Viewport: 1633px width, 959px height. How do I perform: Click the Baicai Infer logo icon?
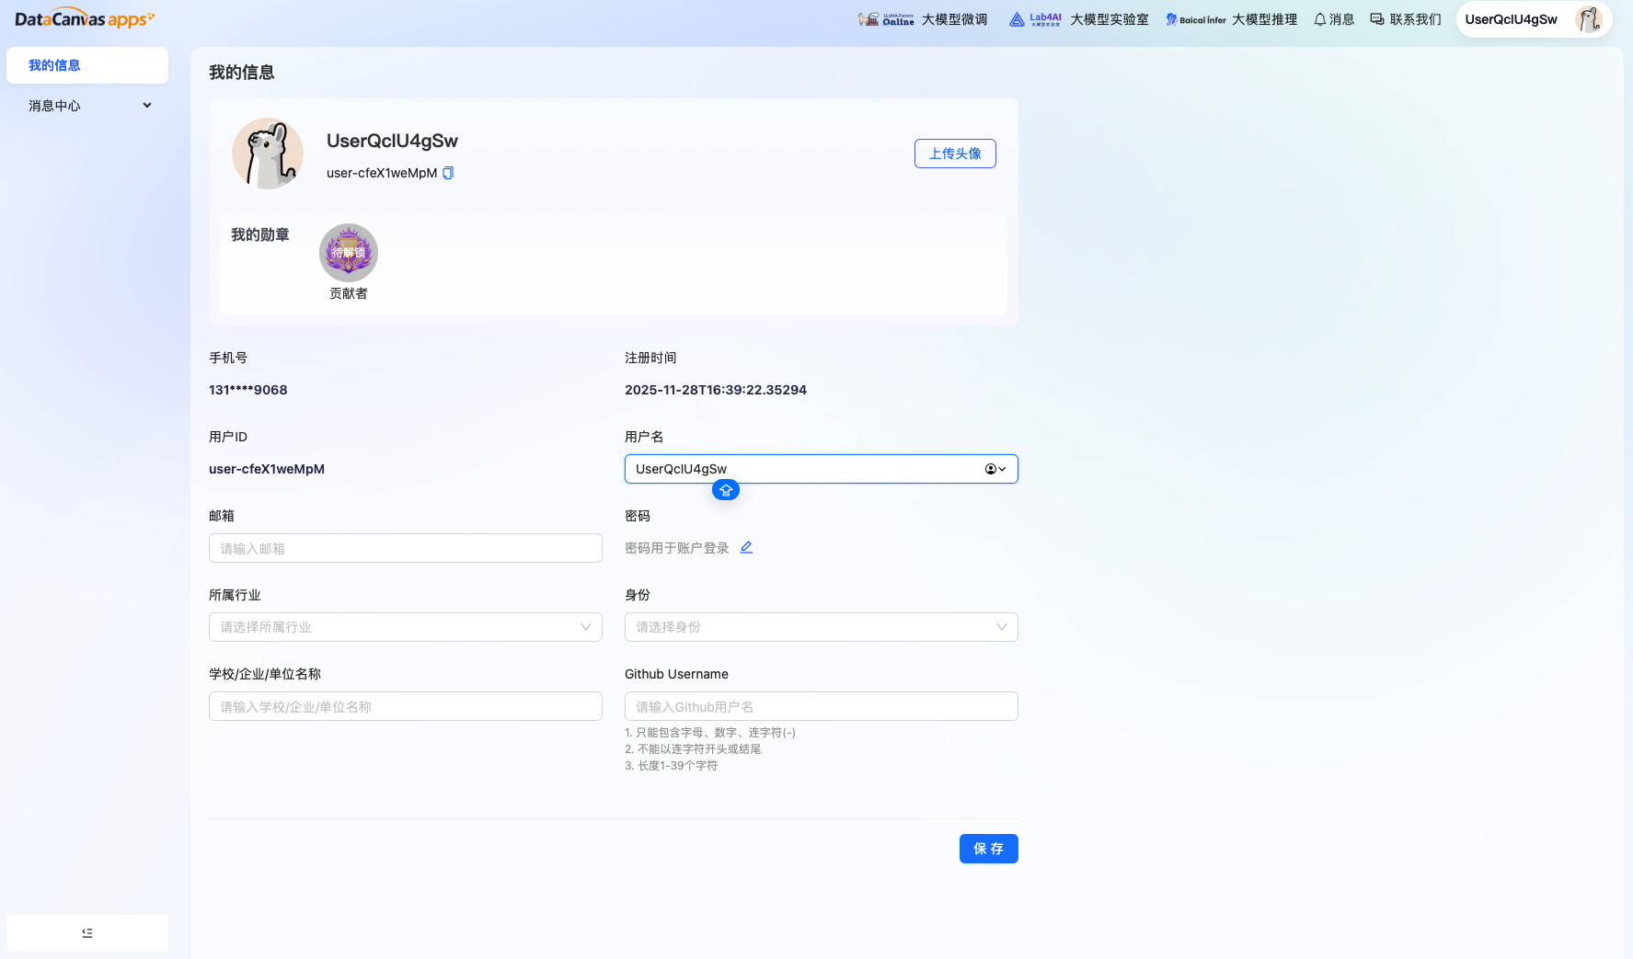point(1170,18)
